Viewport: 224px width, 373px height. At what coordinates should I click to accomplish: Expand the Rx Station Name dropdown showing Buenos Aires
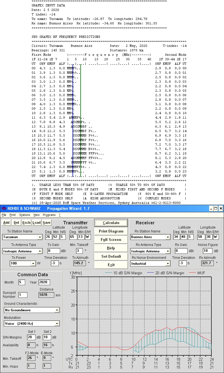(x=167, y=237)
